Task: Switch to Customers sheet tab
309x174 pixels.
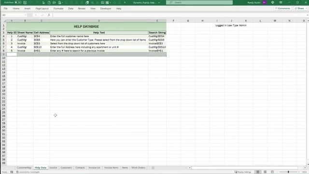Action: point(66,168)
